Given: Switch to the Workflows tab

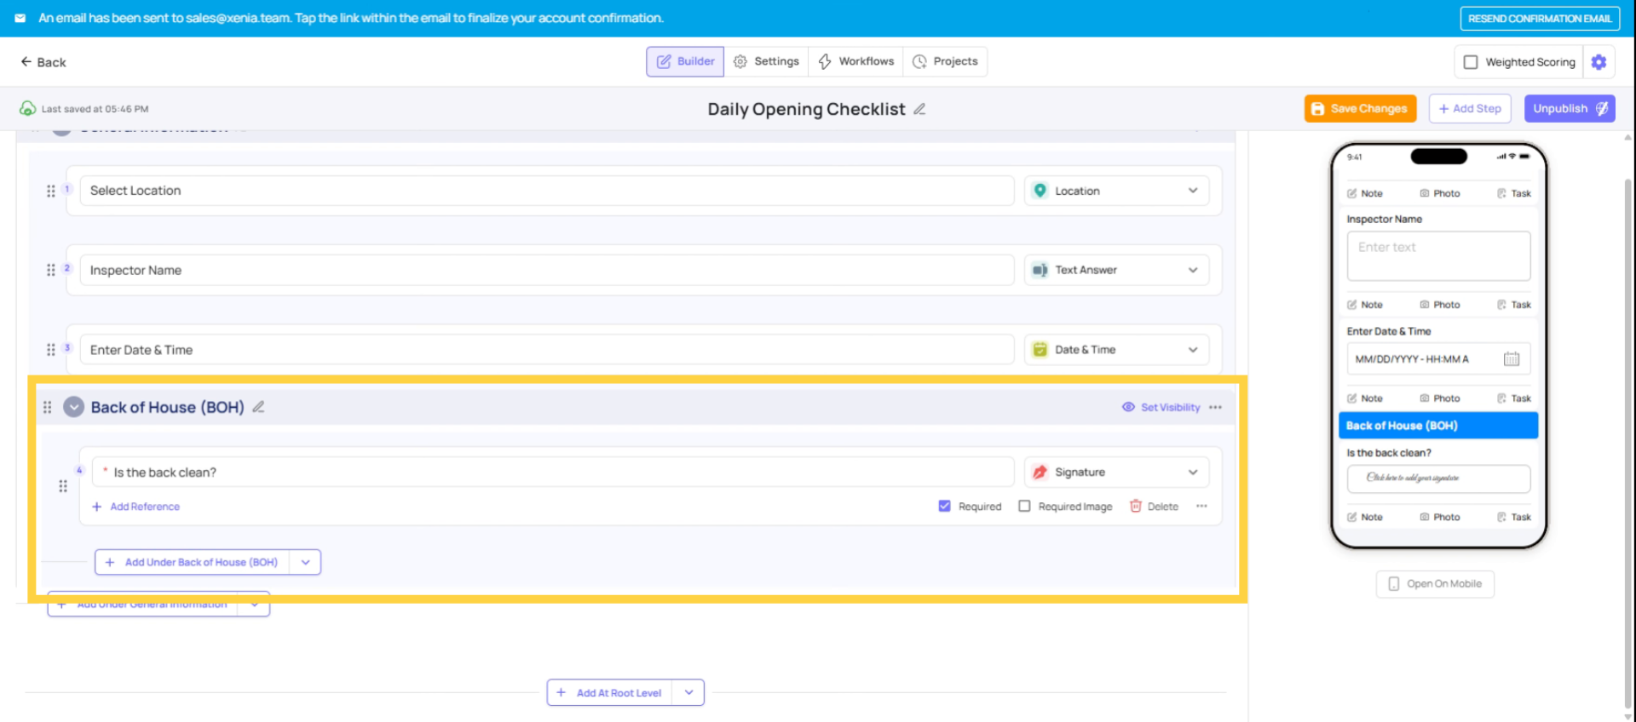Looking at the screenshot, I should pos(855,61).
